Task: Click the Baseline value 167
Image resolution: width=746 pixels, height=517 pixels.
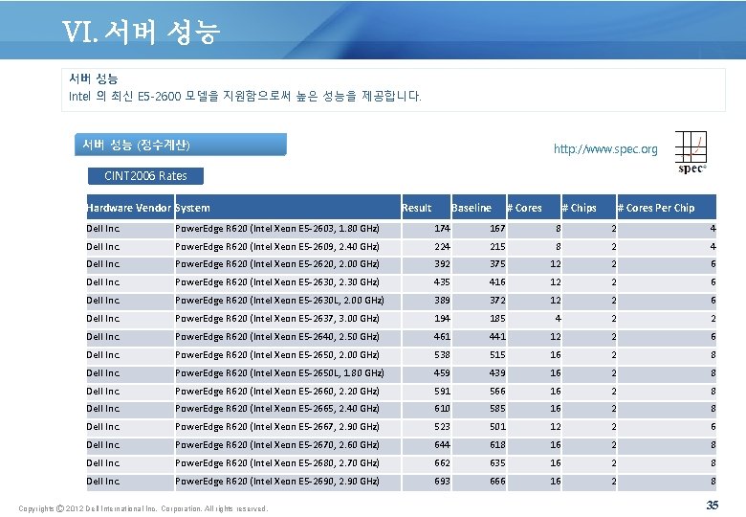Action: (x=497, y=229)
